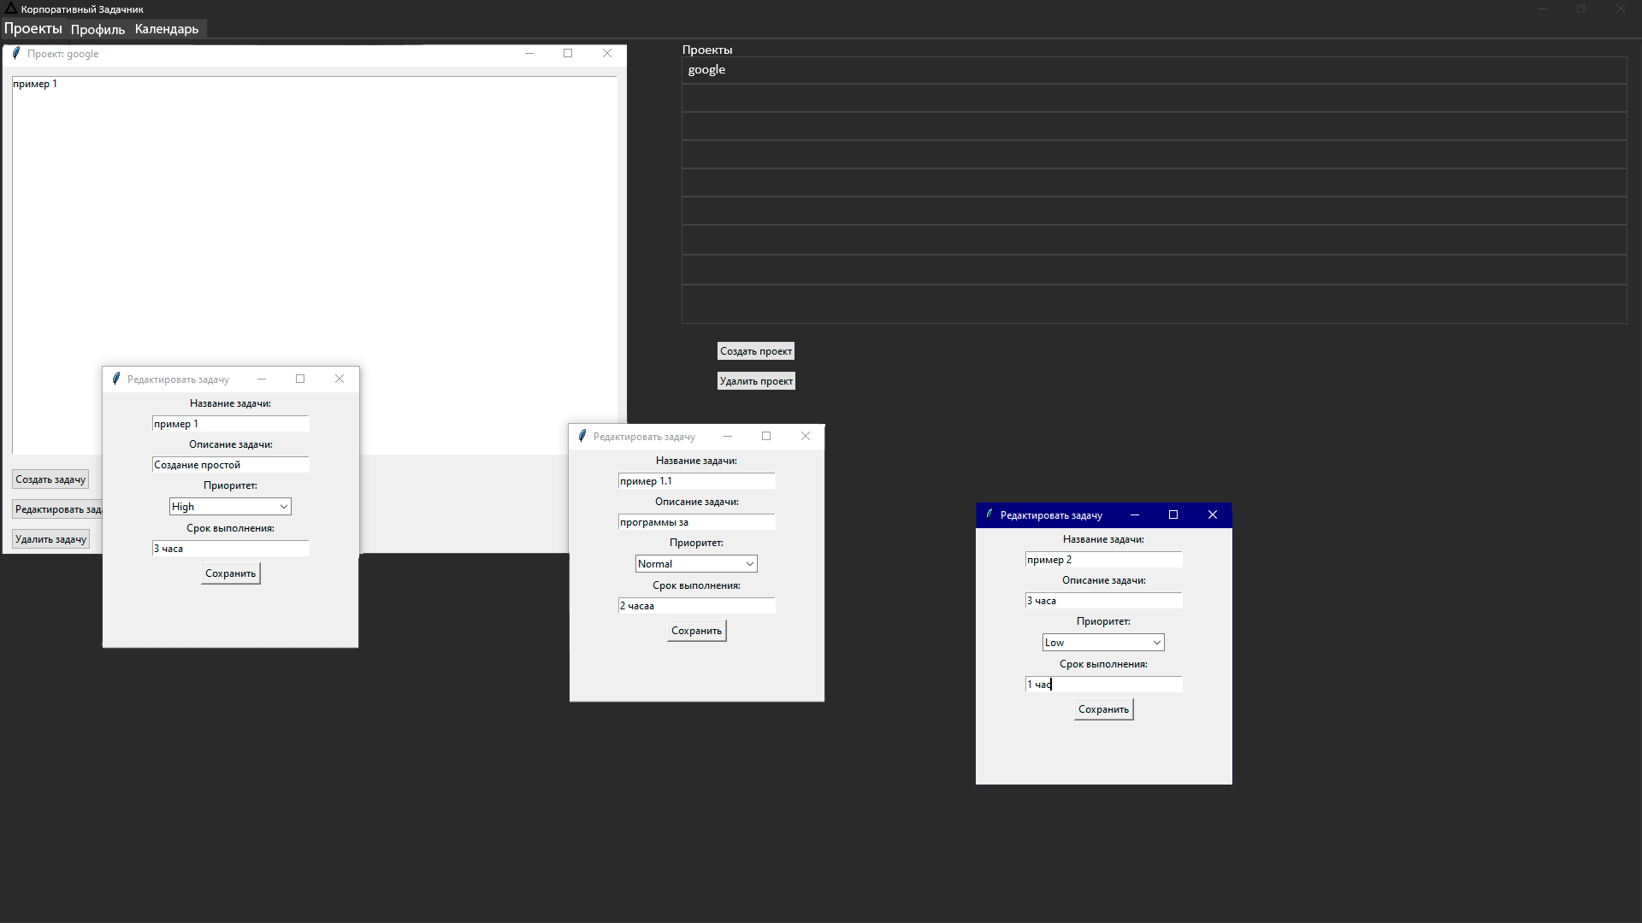Open the Профиль menu
The height and width of the screenshot is (923, 1642).
click(97, 29)
